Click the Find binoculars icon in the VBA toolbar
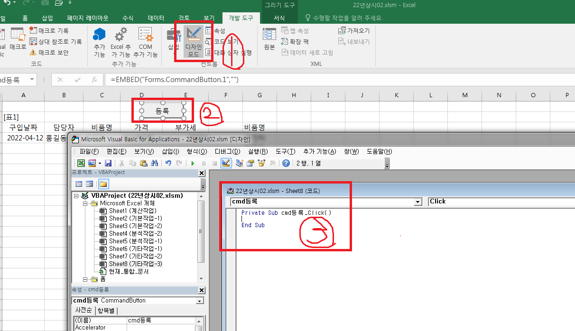Image resolution: width=575 pixels, height=331 pixels. click(x=154, y=163)
